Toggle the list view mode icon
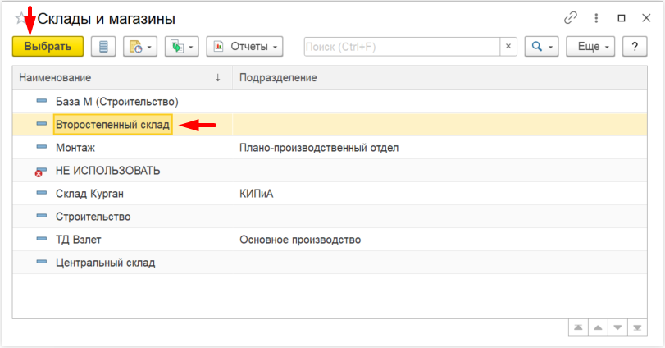This screenshot has width=665, height=348. coord(103,46)
